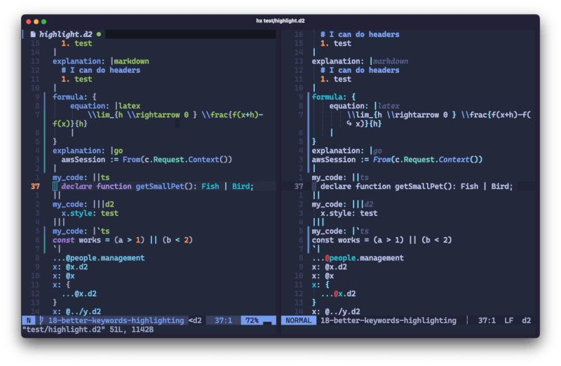Click the 18-better-keywords-highlighting branch name in left statusline
This screenshot has height=366, width=561.
pos(117,320)
